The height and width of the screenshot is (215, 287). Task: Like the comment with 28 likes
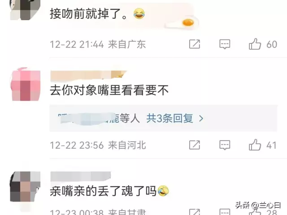(255, 212)
